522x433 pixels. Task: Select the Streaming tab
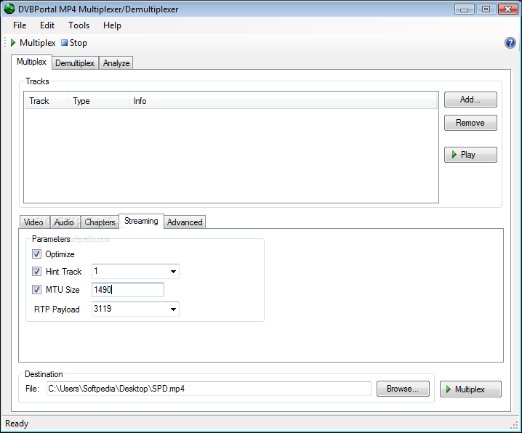(141, 221)
